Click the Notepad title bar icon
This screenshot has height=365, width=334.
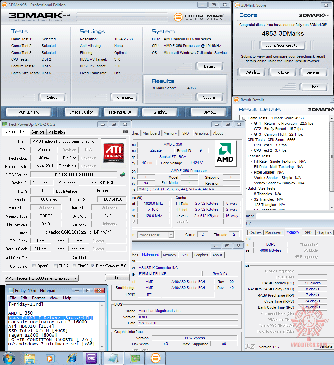pos(11,290)
